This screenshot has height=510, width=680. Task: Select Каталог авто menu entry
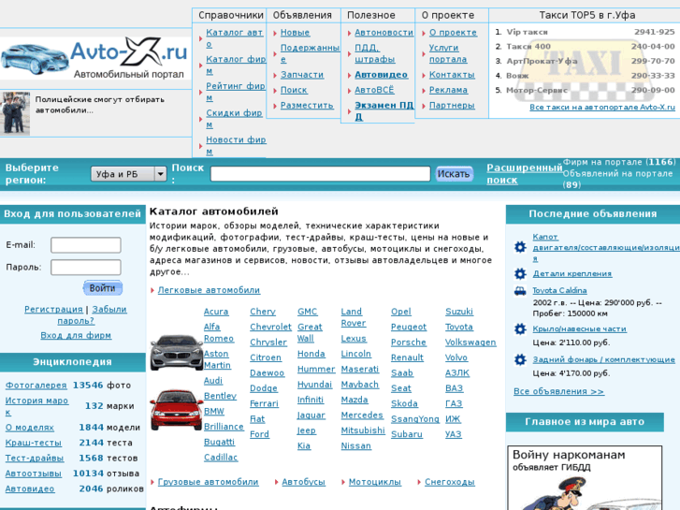tap(235, 38)
